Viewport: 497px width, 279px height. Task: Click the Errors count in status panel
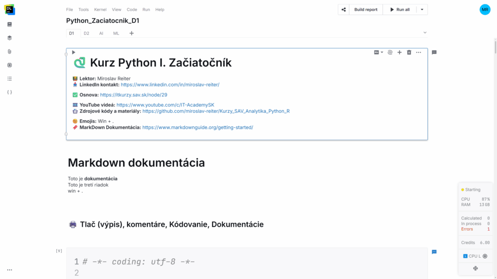click(x=475, y=229)
